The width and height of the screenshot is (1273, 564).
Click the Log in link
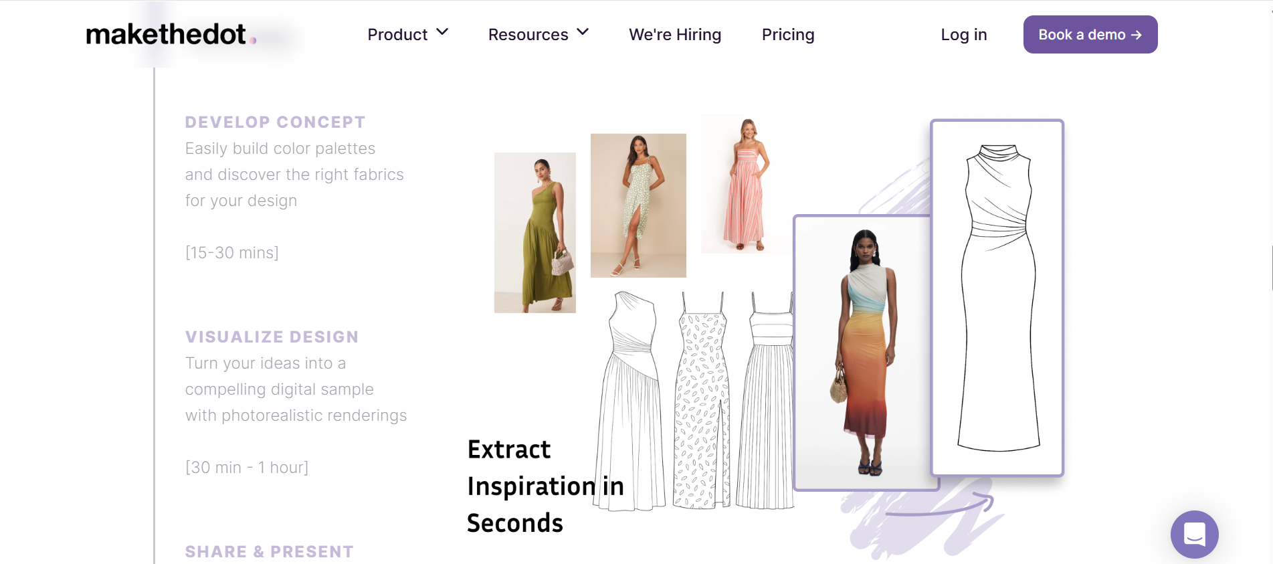(x=964, y=34)
